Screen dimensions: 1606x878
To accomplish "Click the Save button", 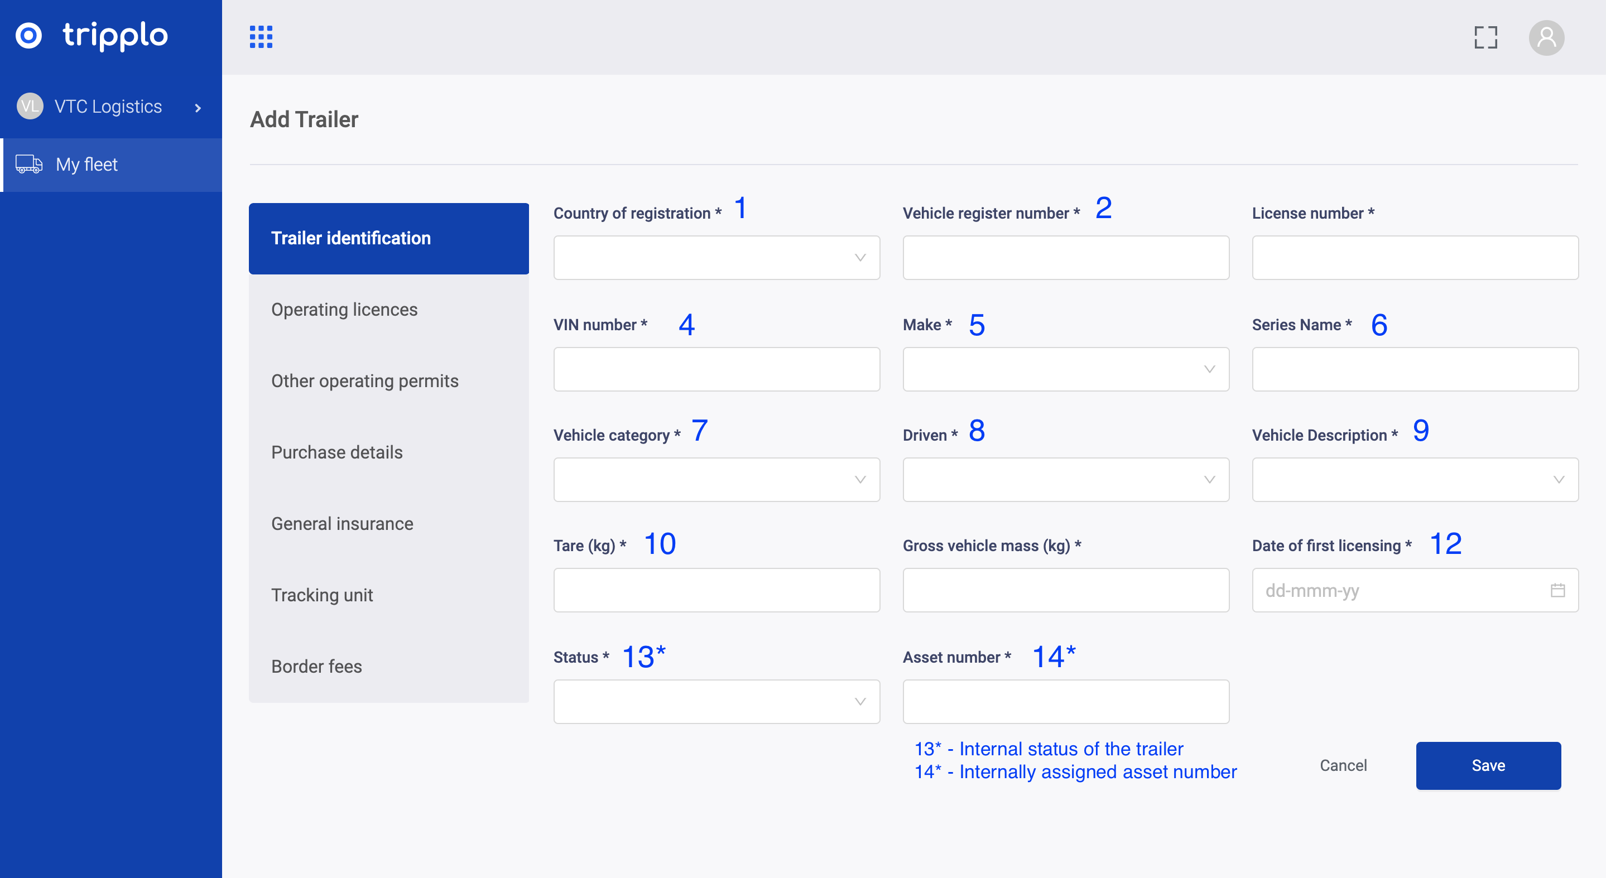I will [x=1488, y=765].
